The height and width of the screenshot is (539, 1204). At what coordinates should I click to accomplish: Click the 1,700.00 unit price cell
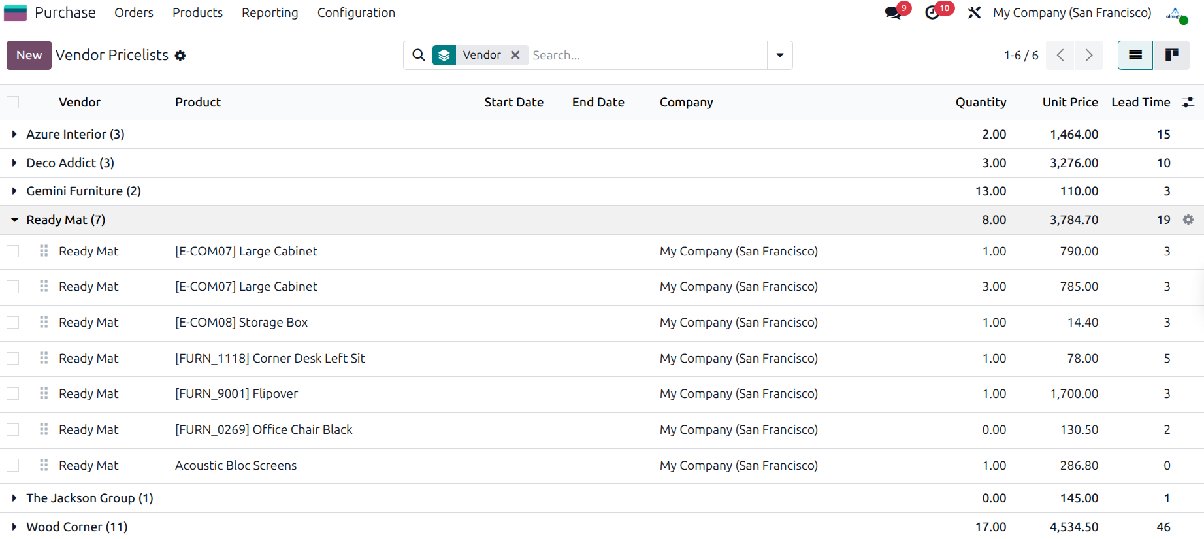tap(1074, 393)
